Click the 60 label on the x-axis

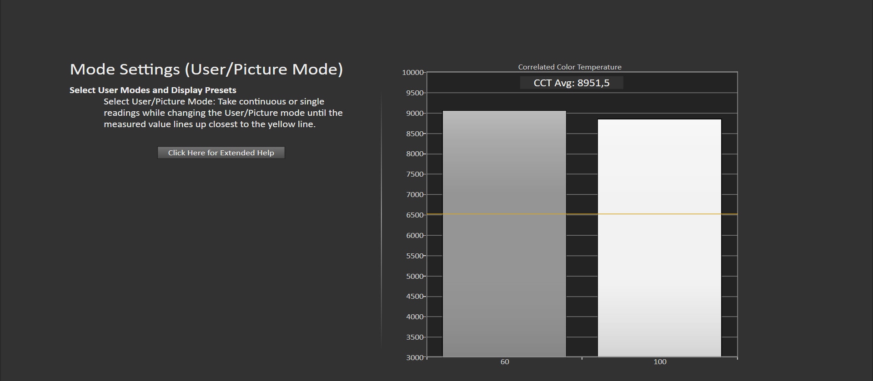(505, 362)
